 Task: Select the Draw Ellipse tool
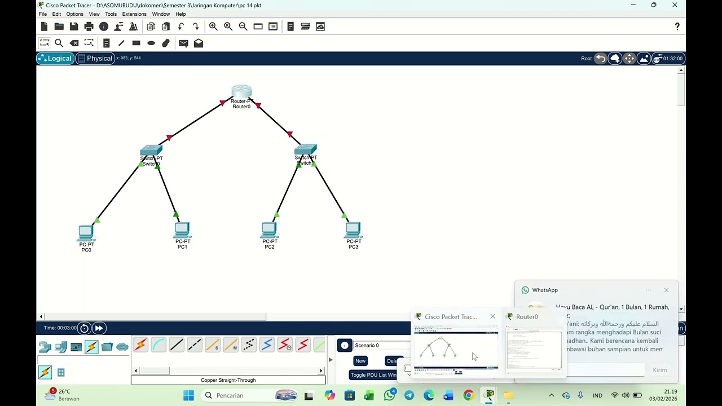click(151, 43)
